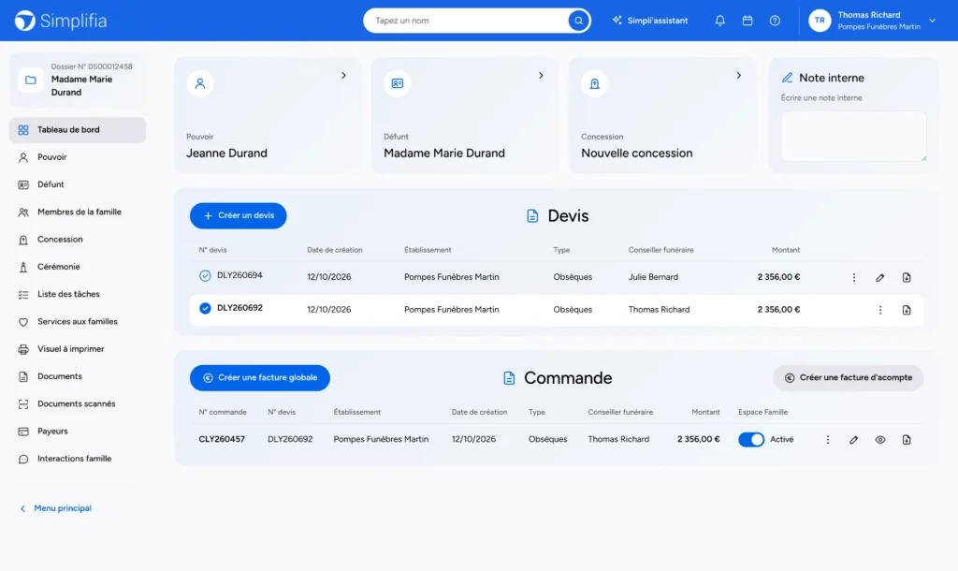Download document for quote DLY260692
Screen dimensions: 958x571
[907, 310]
